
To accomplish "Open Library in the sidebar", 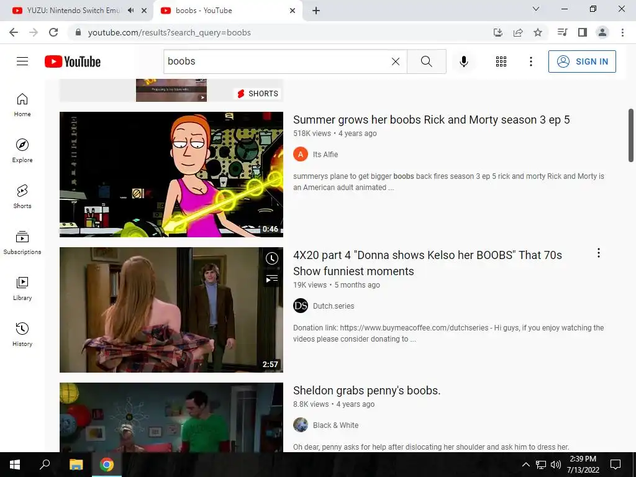I will (x=22, y=288).
